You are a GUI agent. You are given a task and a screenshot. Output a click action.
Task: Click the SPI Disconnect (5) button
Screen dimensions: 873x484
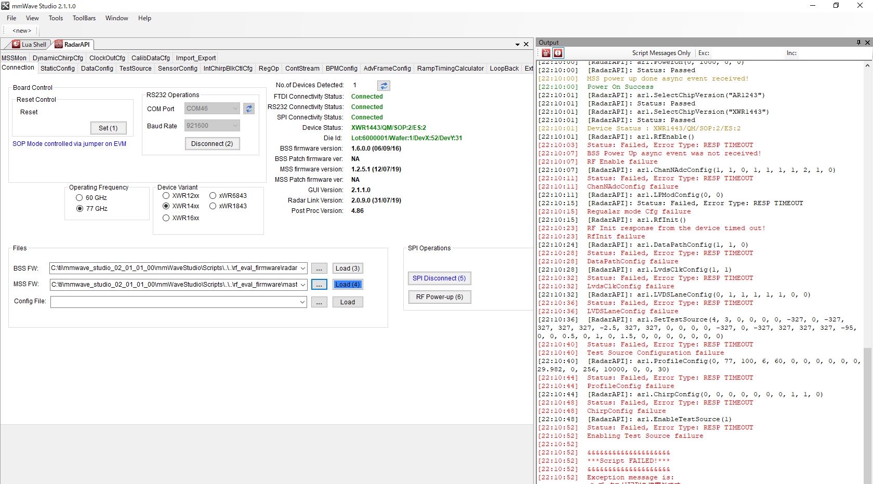(x=439, y=278)
